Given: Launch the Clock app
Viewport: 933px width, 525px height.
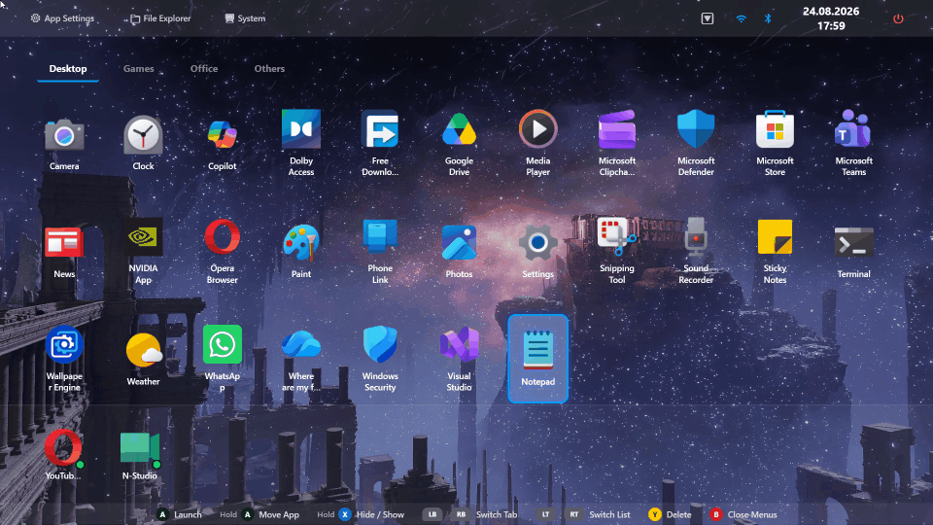Looking at the screenshot, I should (x=143, y=144).
